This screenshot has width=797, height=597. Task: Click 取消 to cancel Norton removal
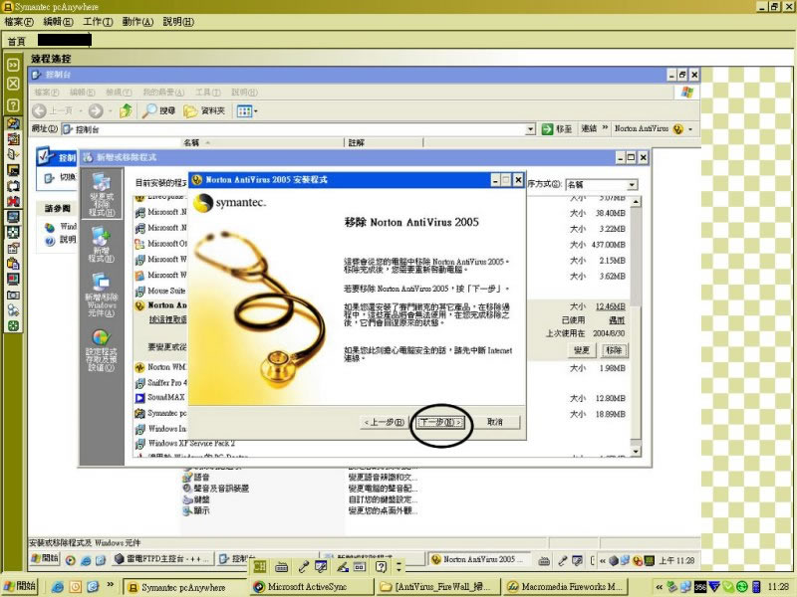point(495,422)
